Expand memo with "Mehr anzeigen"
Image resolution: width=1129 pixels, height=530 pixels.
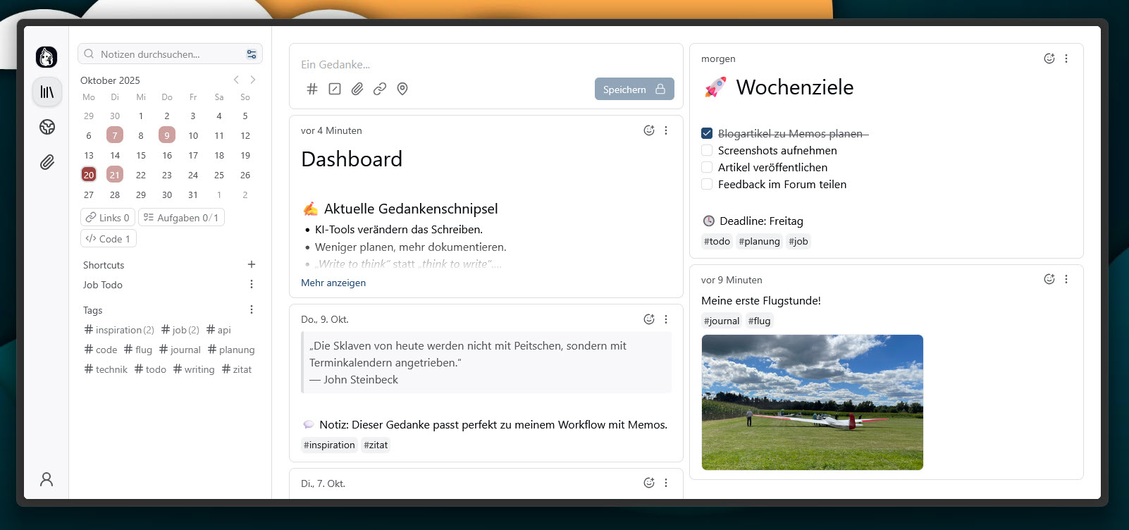[x=333, y=283]
